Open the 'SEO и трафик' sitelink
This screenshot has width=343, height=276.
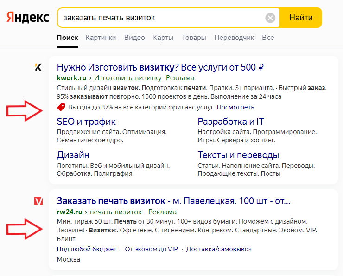pyautogui.click(x=86, y=122)
